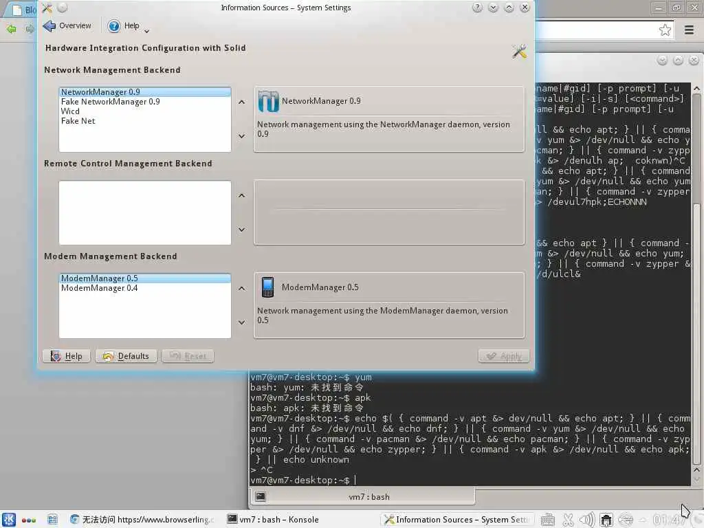Screen dimensions: 704x528
Task: Open the device notifier tray icon
Action: click(x=606, y=520)
